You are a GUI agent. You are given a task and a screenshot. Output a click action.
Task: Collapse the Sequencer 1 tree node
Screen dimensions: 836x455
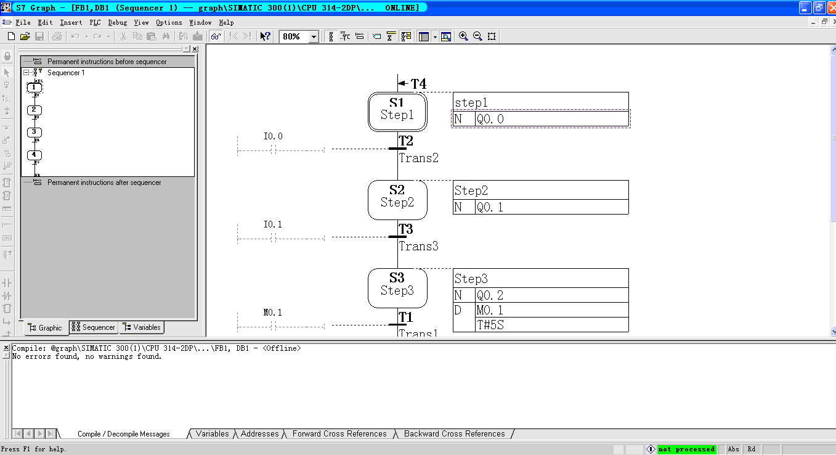26,73
